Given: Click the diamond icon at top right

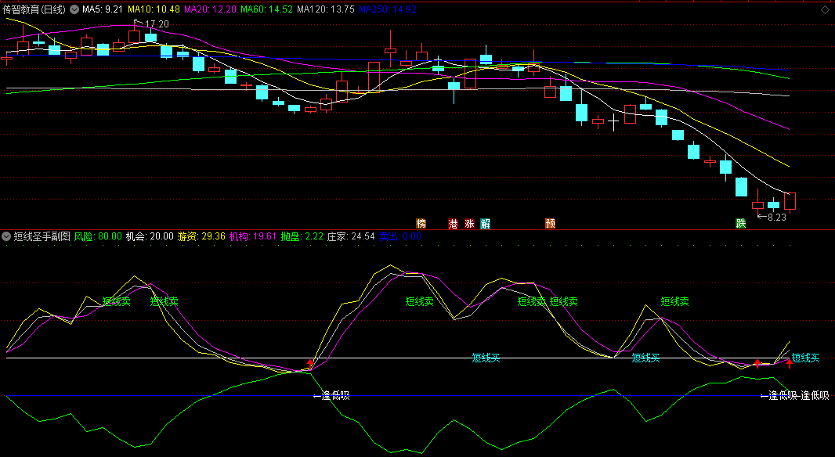Looking at the screenshot, I should click(x=825, y=9).
